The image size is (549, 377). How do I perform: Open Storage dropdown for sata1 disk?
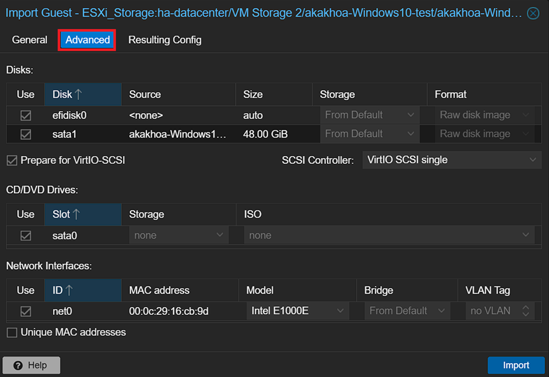370,134
